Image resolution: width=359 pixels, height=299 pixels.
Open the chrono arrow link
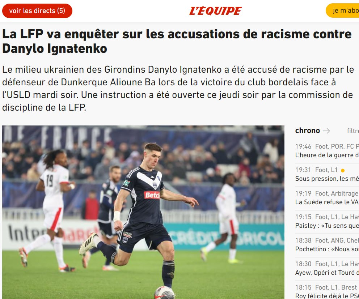(x=326, y=131)
